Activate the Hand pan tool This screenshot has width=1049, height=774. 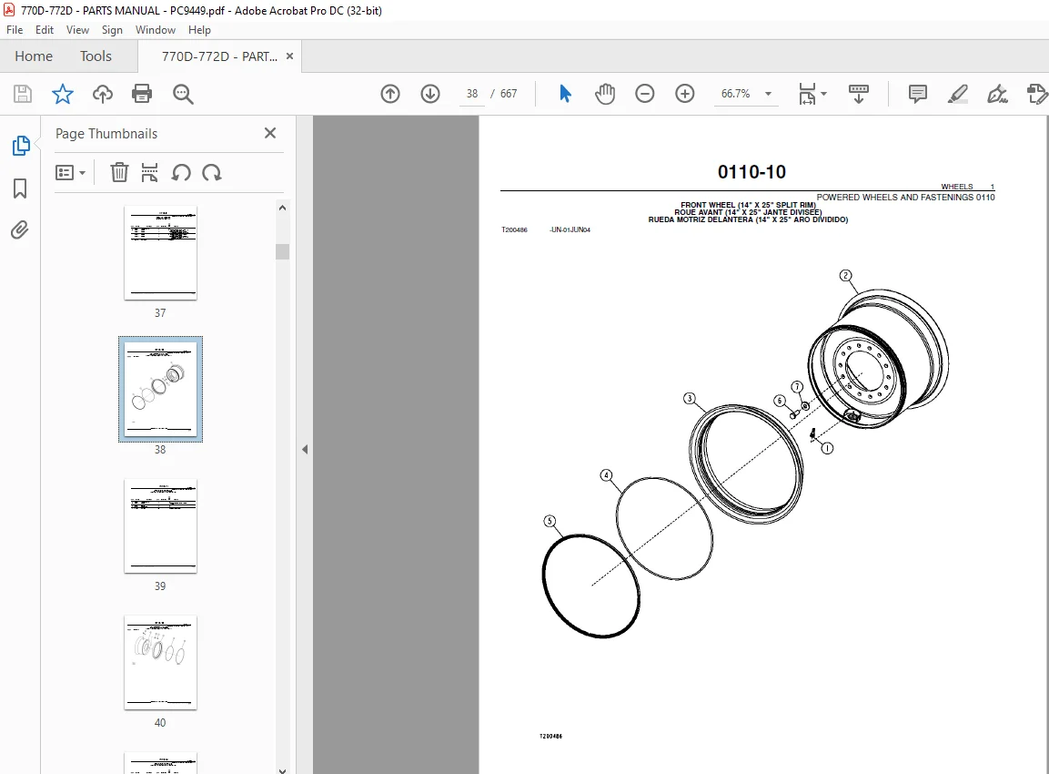605,94
